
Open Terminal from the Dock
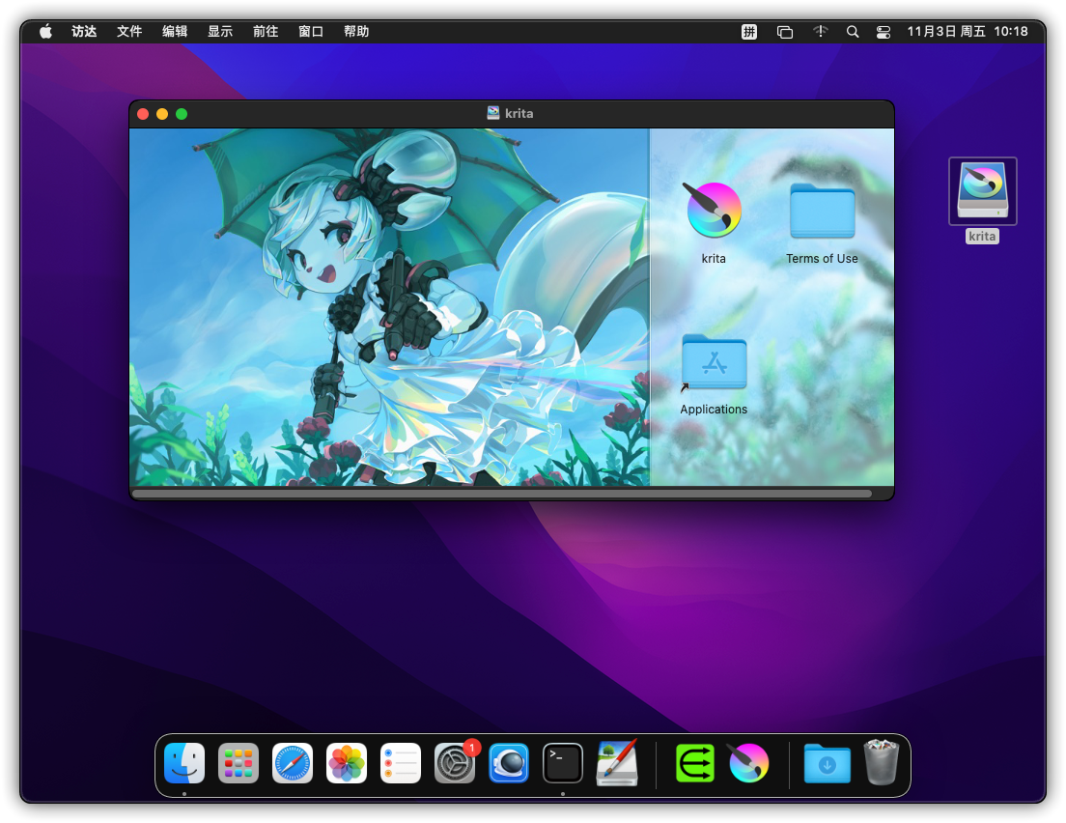point(562,763)
